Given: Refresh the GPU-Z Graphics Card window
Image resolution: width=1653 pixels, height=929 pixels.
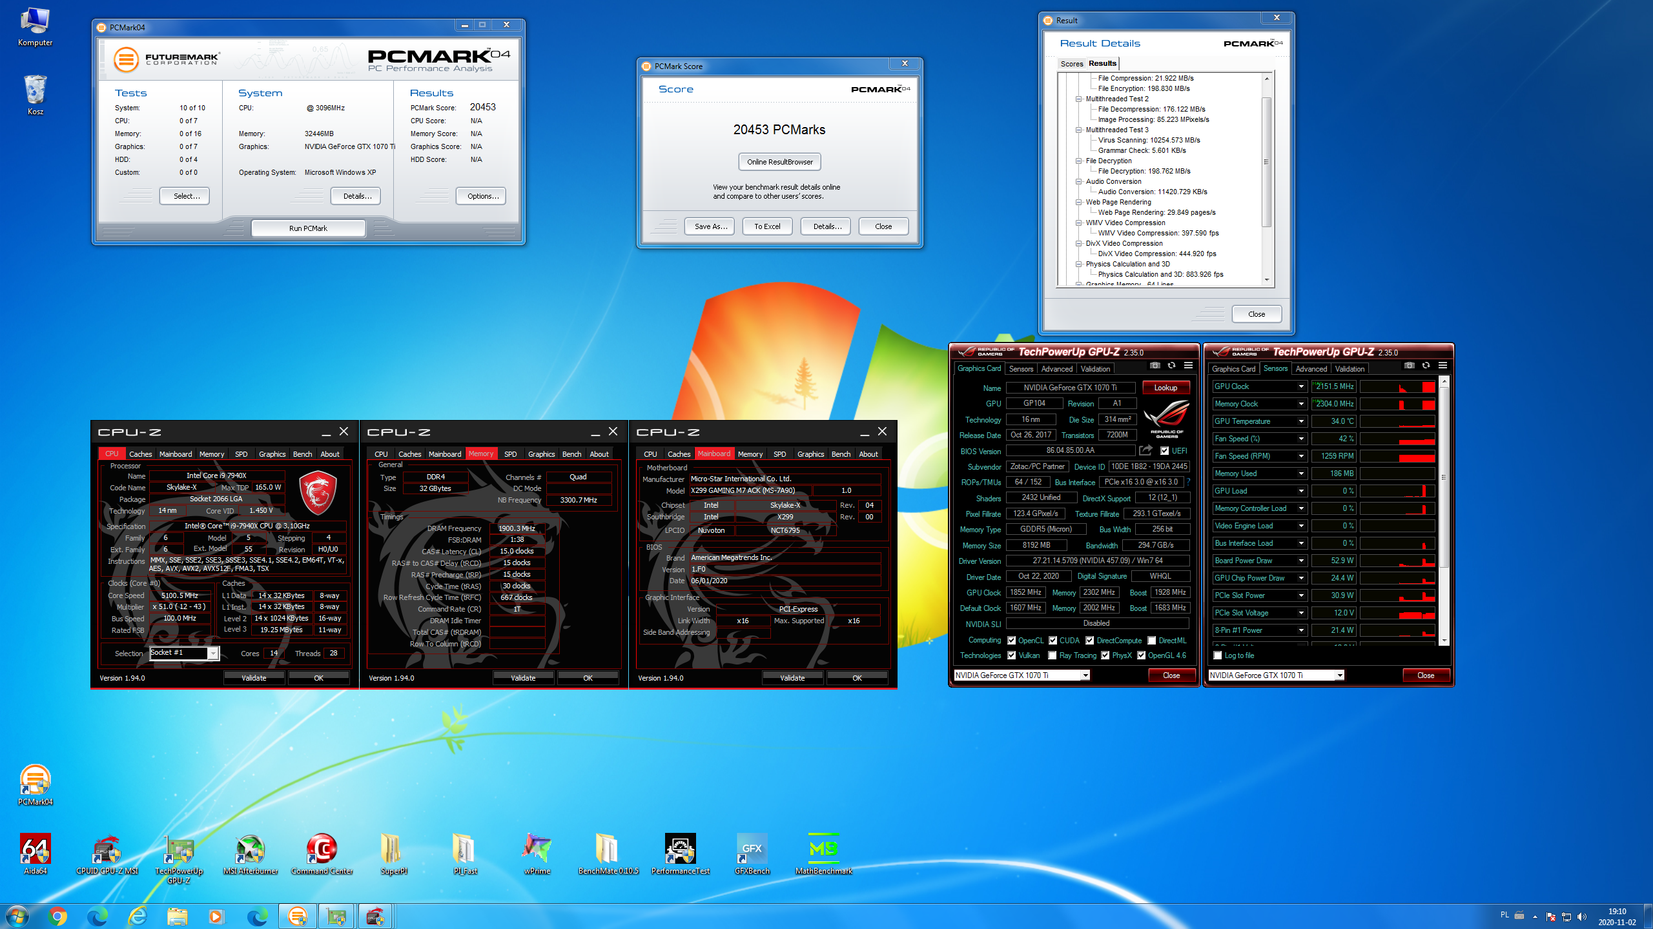Looking at the screenshot, I should 1171,366.
